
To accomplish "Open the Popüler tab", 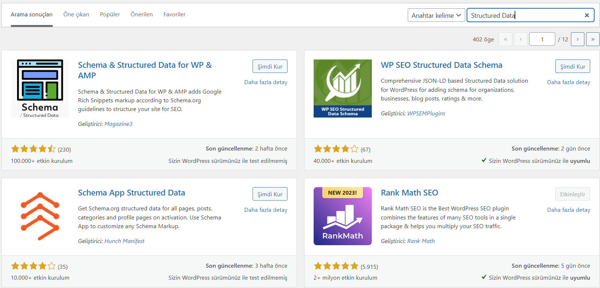I will click(x=110, y=15).
